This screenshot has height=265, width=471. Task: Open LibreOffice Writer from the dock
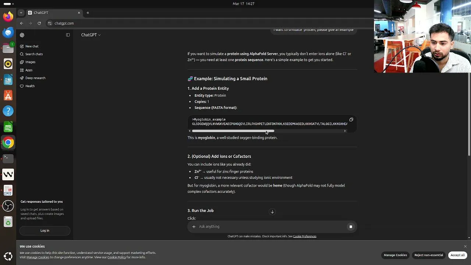8,80
